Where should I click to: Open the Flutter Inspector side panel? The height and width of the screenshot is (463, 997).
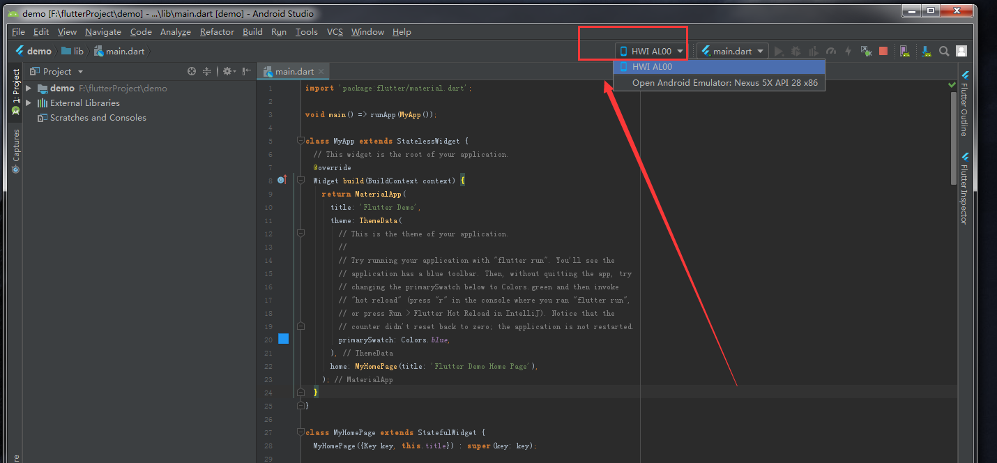pyautogui.click(x=965, y=188)
